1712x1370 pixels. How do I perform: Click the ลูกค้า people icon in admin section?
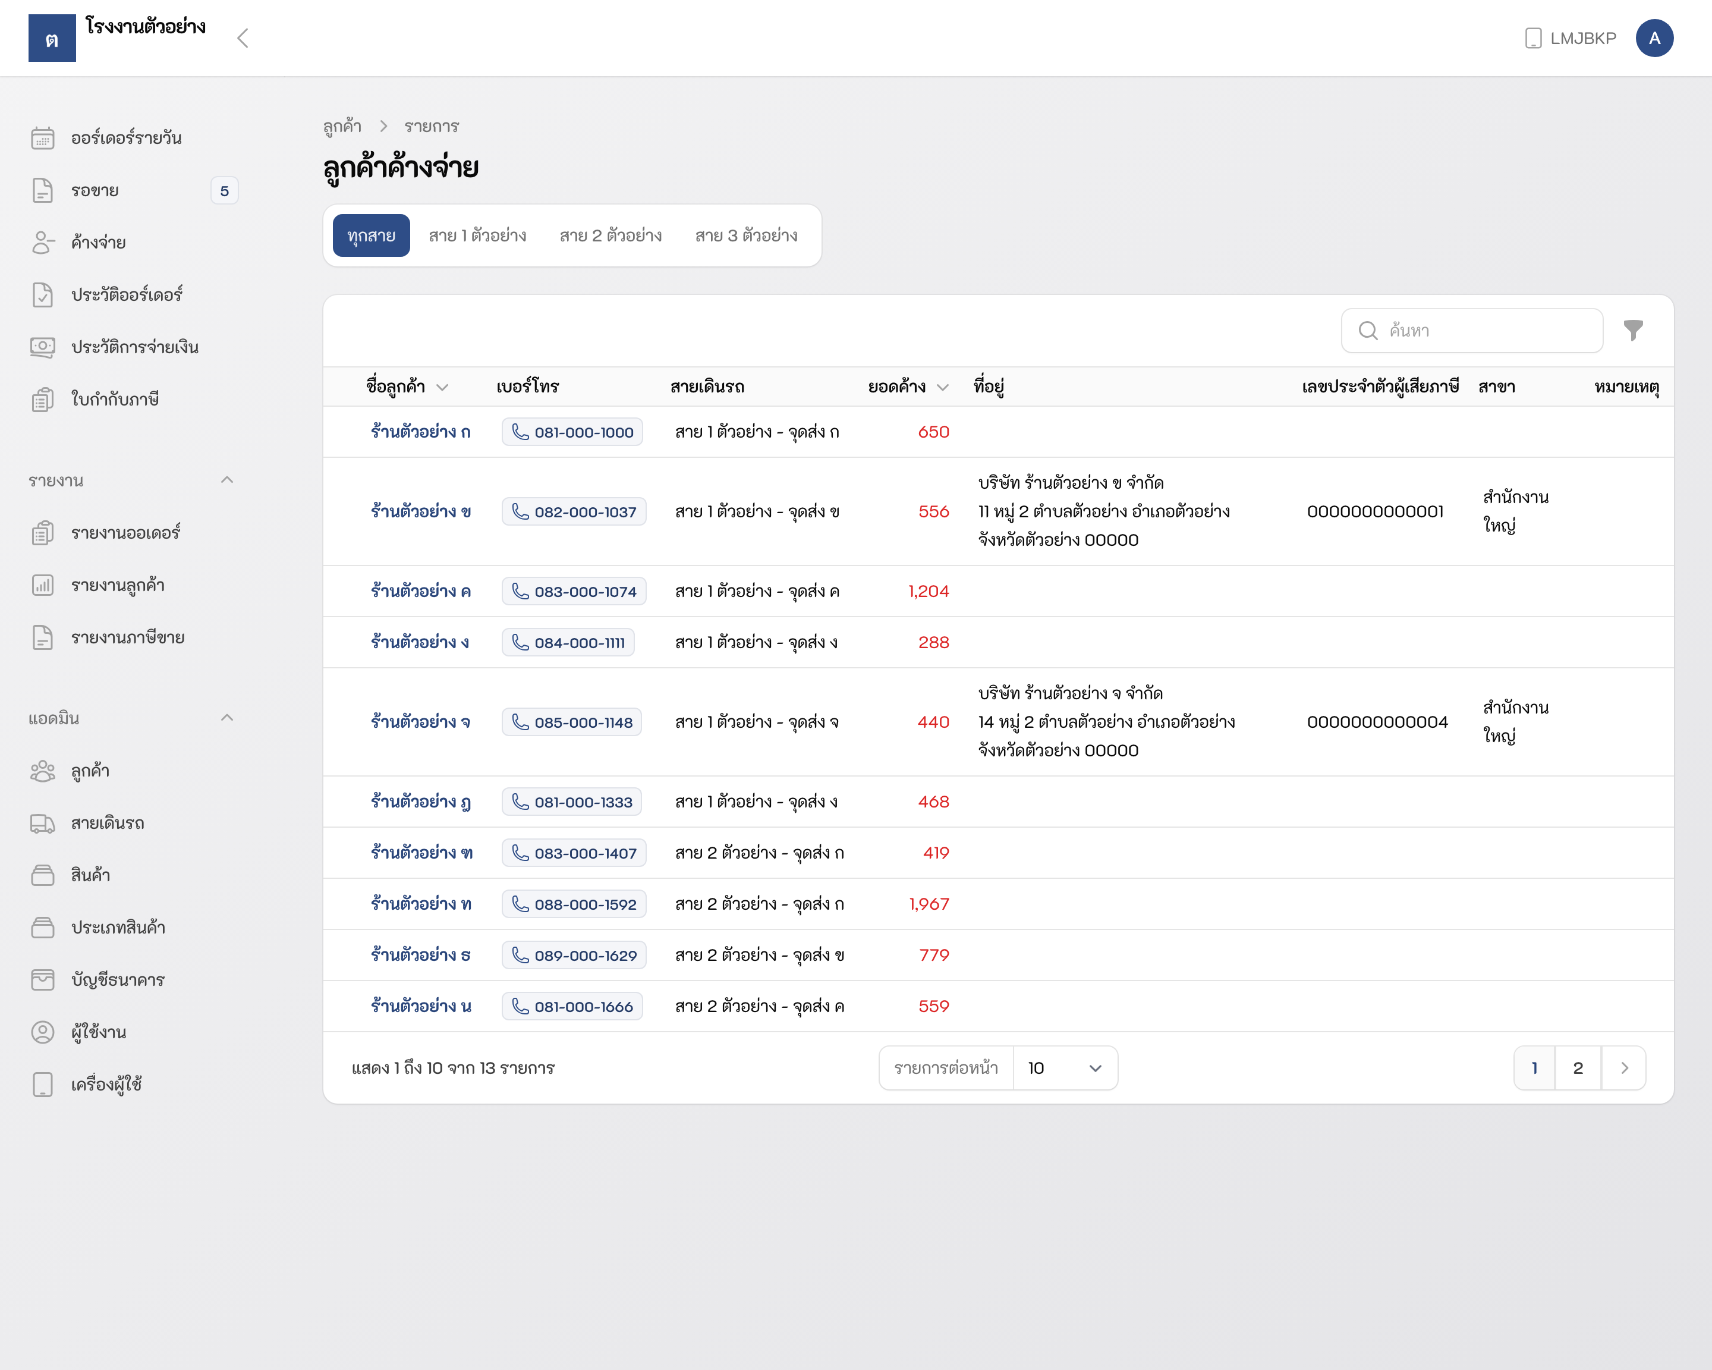[43, 771]
